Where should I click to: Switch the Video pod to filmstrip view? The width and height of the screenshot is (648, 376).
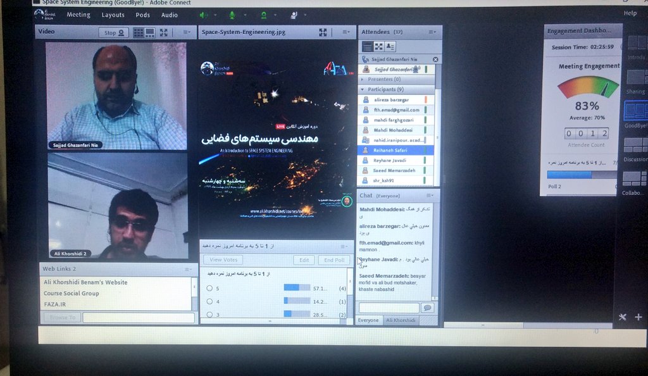(150, 33)
